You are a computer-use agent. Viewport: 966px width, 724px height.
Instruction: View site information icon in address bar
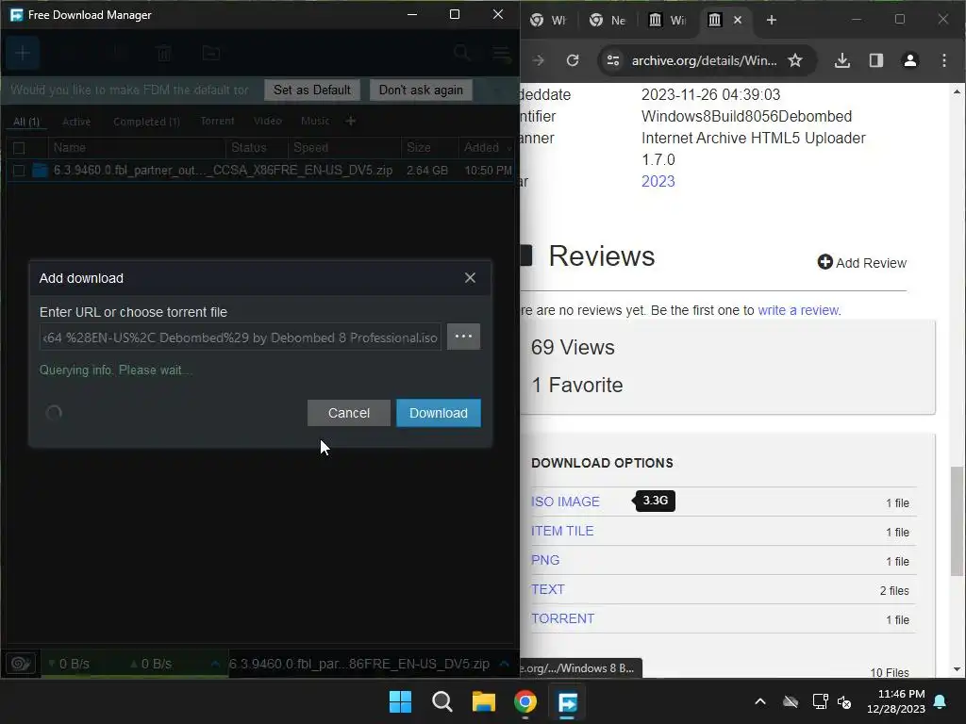(613, 60)
